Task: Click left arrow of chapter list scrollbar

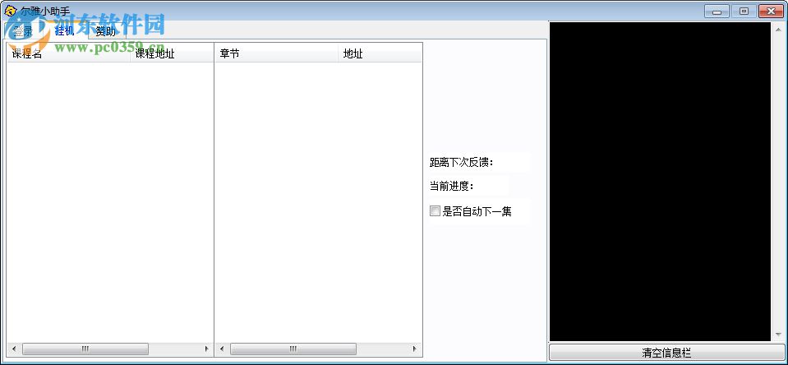Action: click(222, 349)
